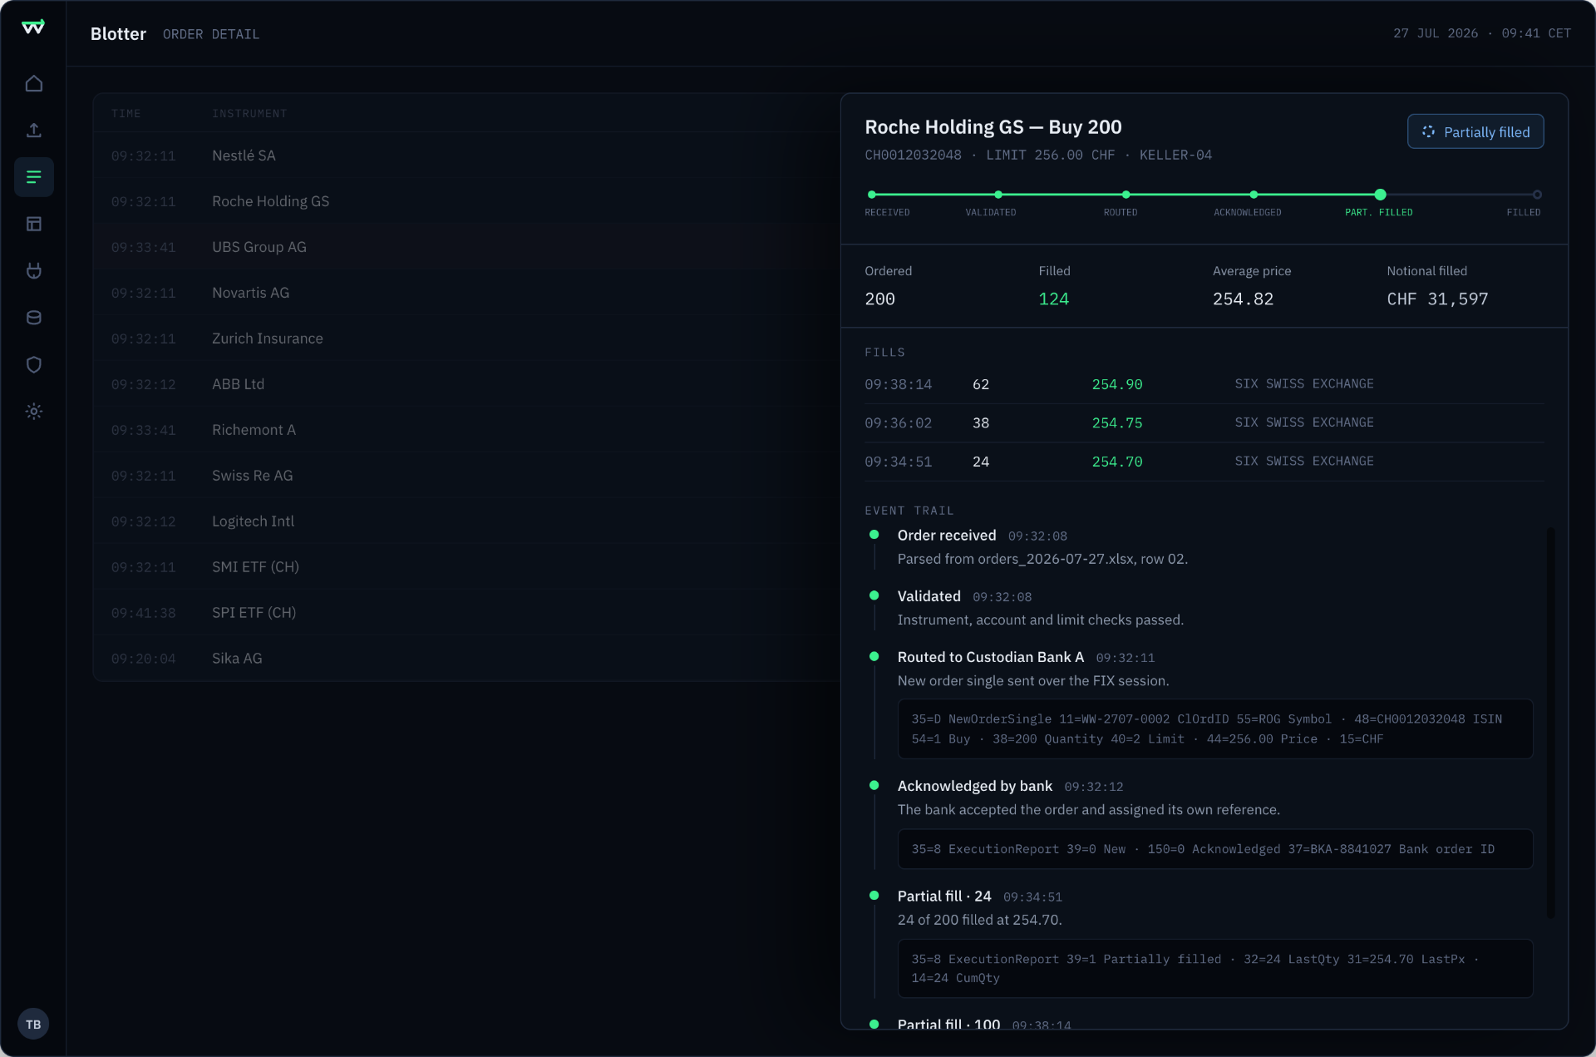Select the SMI ETF (CH) order row
Image resolution: width=1596 pixels, height=1057 pixels.
coord(466,567)
